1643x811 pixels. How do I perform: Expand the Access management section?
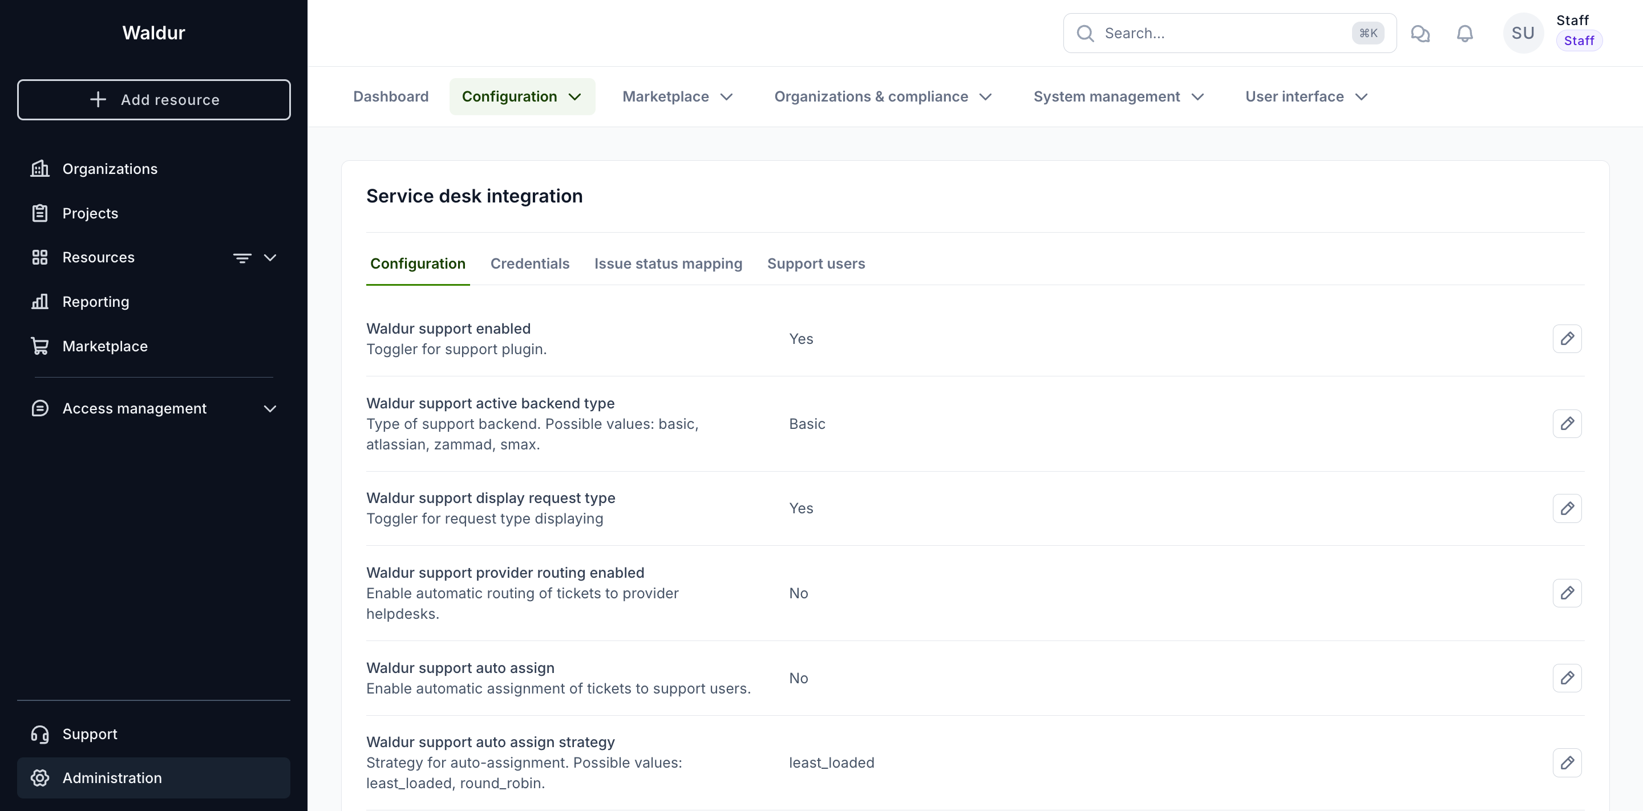point(270,409)
